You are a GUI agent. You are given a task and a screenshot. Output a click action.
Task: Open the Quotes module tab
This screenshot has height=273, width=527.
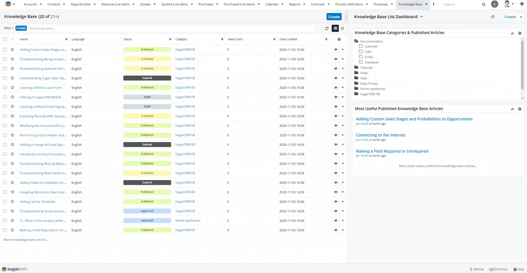pos(145,4)
